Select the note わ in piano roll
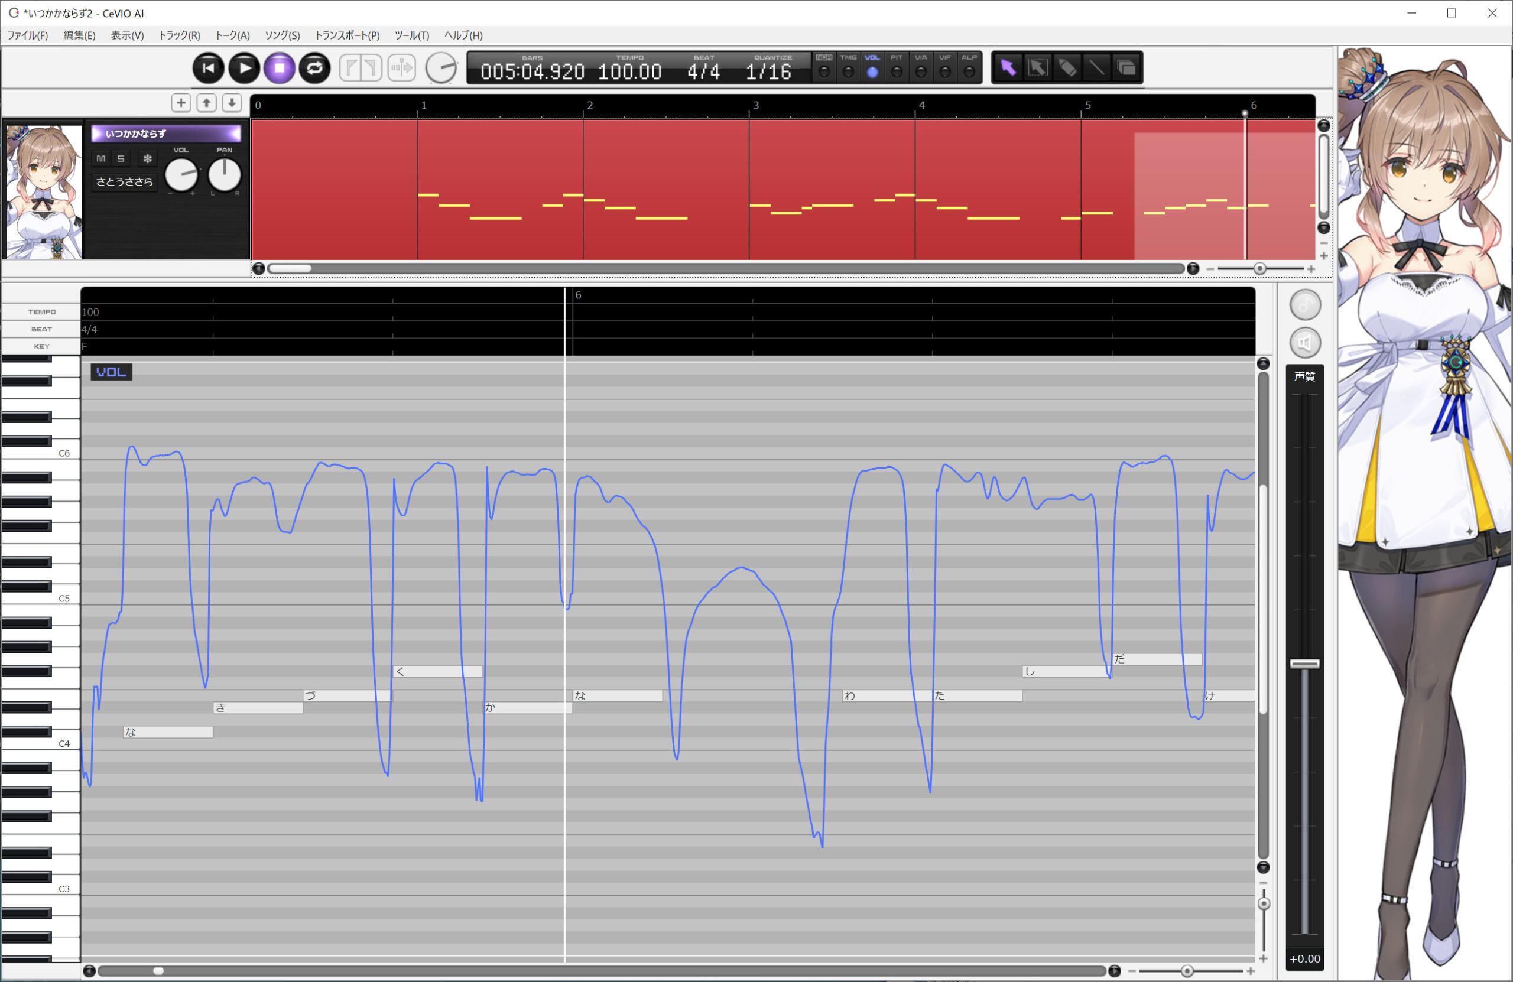Screen dimensions: 1513x982 888,696
